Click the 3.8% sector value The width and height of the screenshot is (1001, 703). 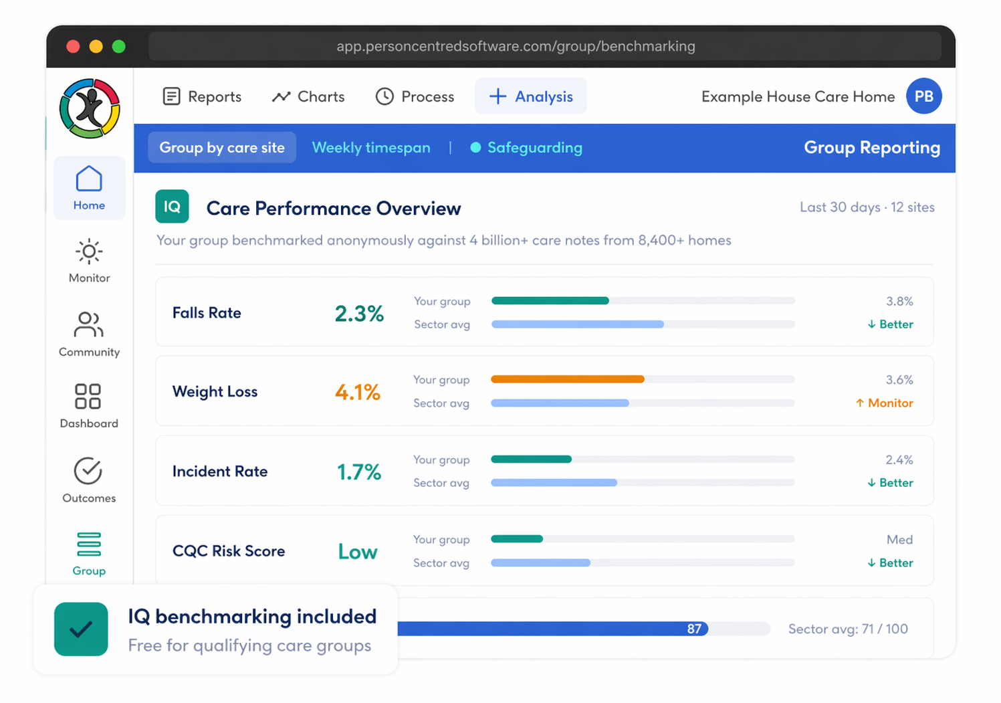[x=899, y=302]
